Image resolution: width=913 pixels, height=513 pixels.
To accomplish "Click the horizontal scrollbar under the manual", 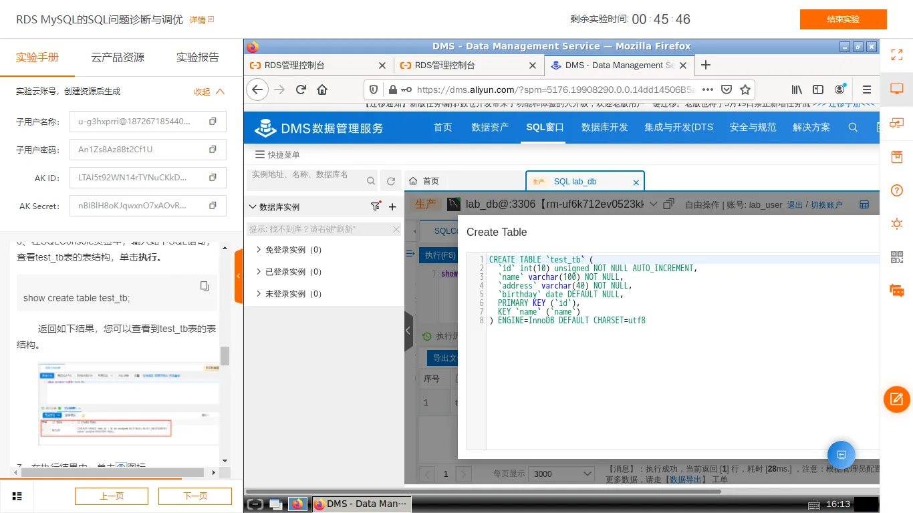I will click(x=112, y=472).
